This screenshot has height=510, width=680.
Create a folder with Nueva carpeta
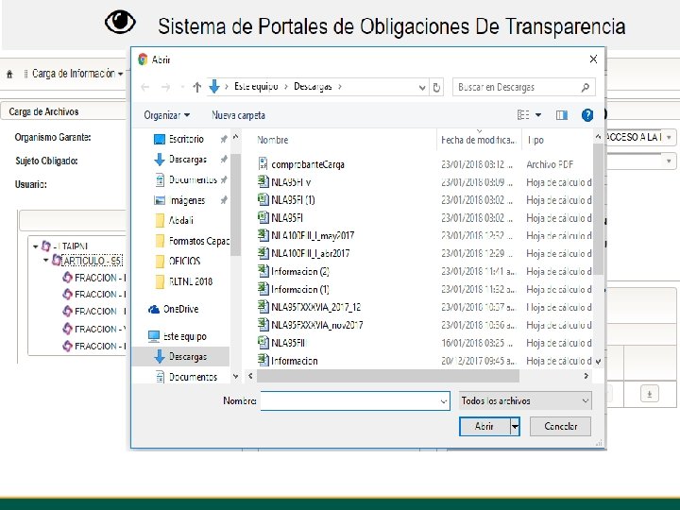pos(238,115)
